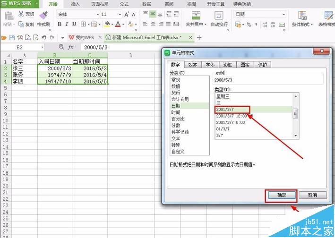This screenshot has width=335, height=238.
Task: Click the thousands separator comma icon
Action: pos(256,25)
